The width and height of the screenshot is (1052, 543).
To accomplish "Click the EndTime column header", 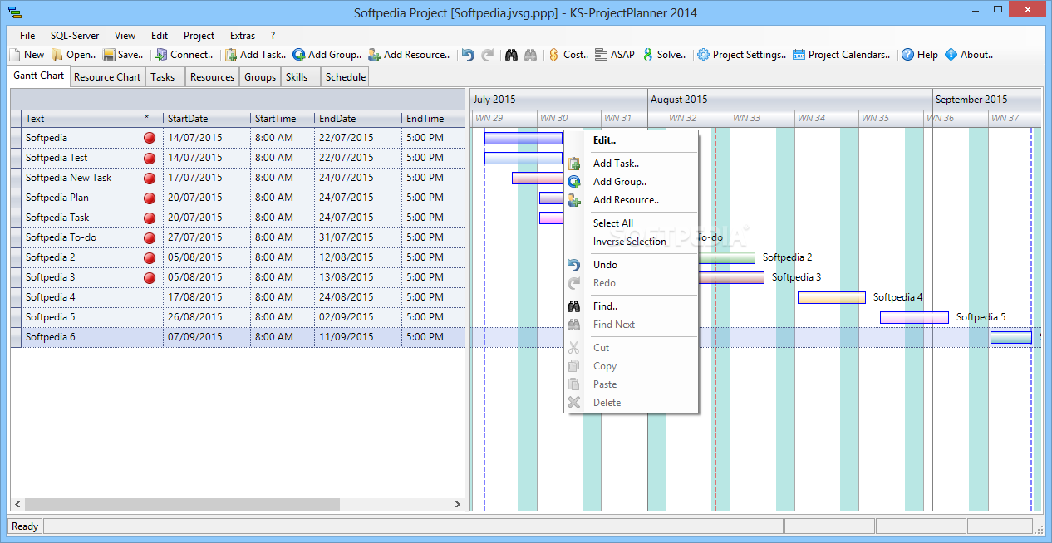I will click(x=433, y=119).
